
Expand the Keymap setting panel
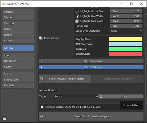pyautogui.click(x=91, y=61)
